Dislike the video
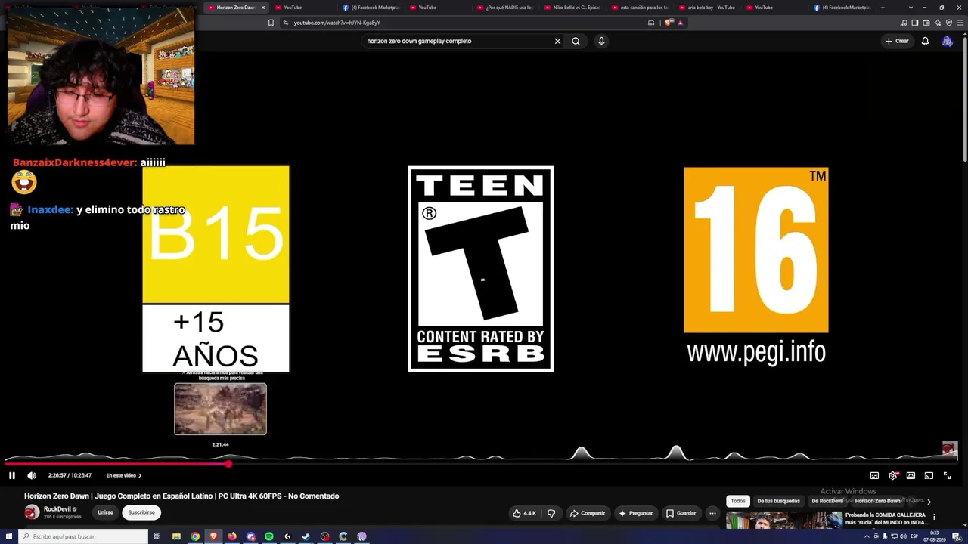Image resolution: width=968 pixels, height=544 pixels. pos(551,513)
